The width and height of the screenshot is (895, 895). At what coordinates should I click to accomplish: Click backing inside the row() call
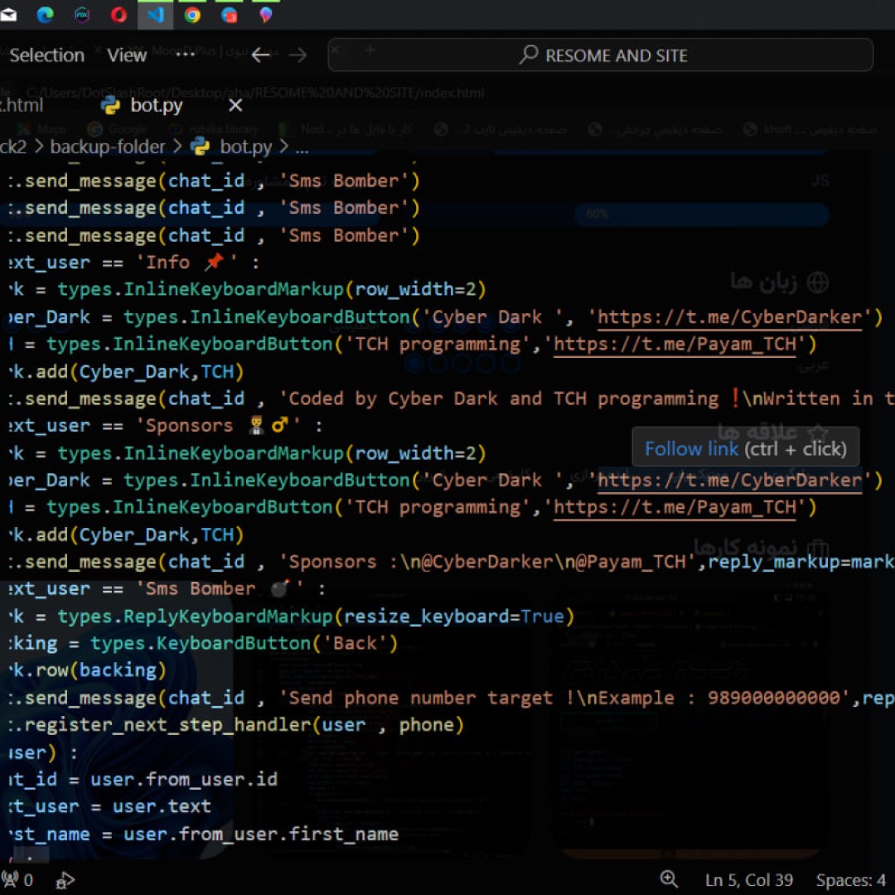118,670
